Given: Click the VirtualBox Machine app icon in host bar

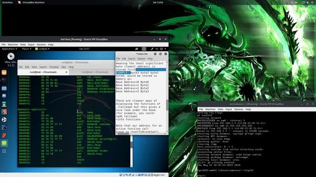Looking at the screenshot, I should coord(19,2).
